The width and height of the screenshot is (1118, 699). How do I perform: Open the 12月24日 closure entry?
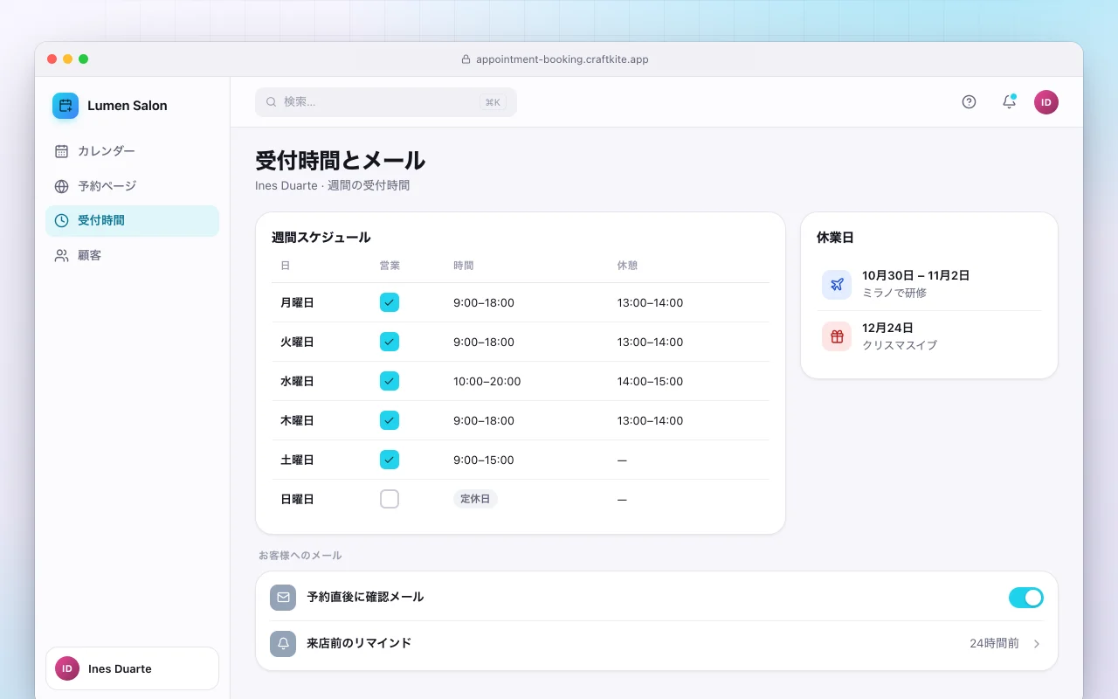pyautogui.click(x=929, y=336)
